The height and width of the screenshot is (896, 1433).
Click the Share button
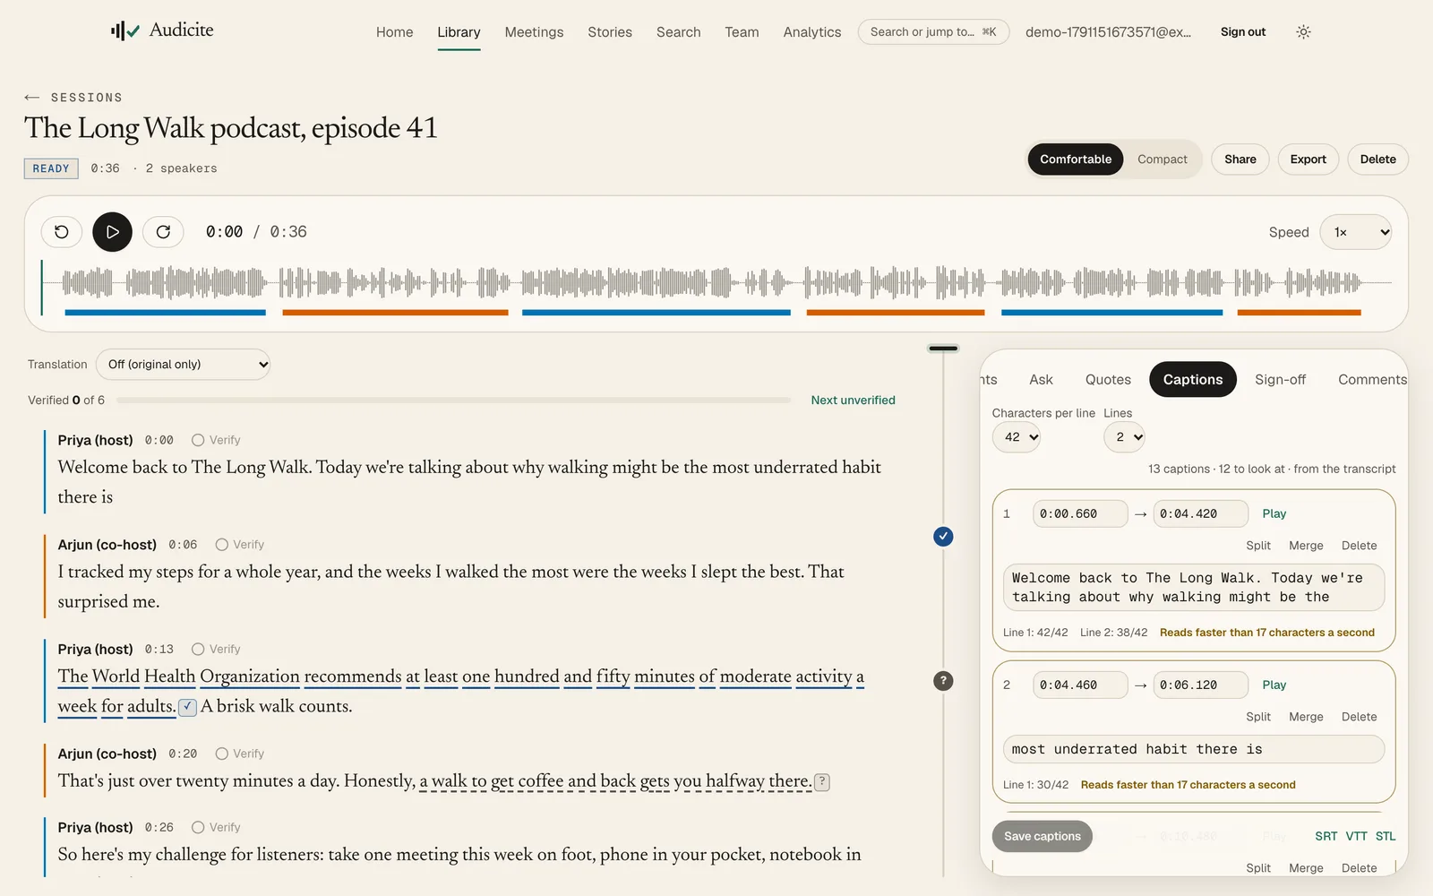[1240, 159]
